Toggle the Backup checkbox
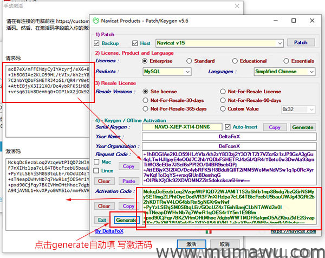 (x=96, y=43)
